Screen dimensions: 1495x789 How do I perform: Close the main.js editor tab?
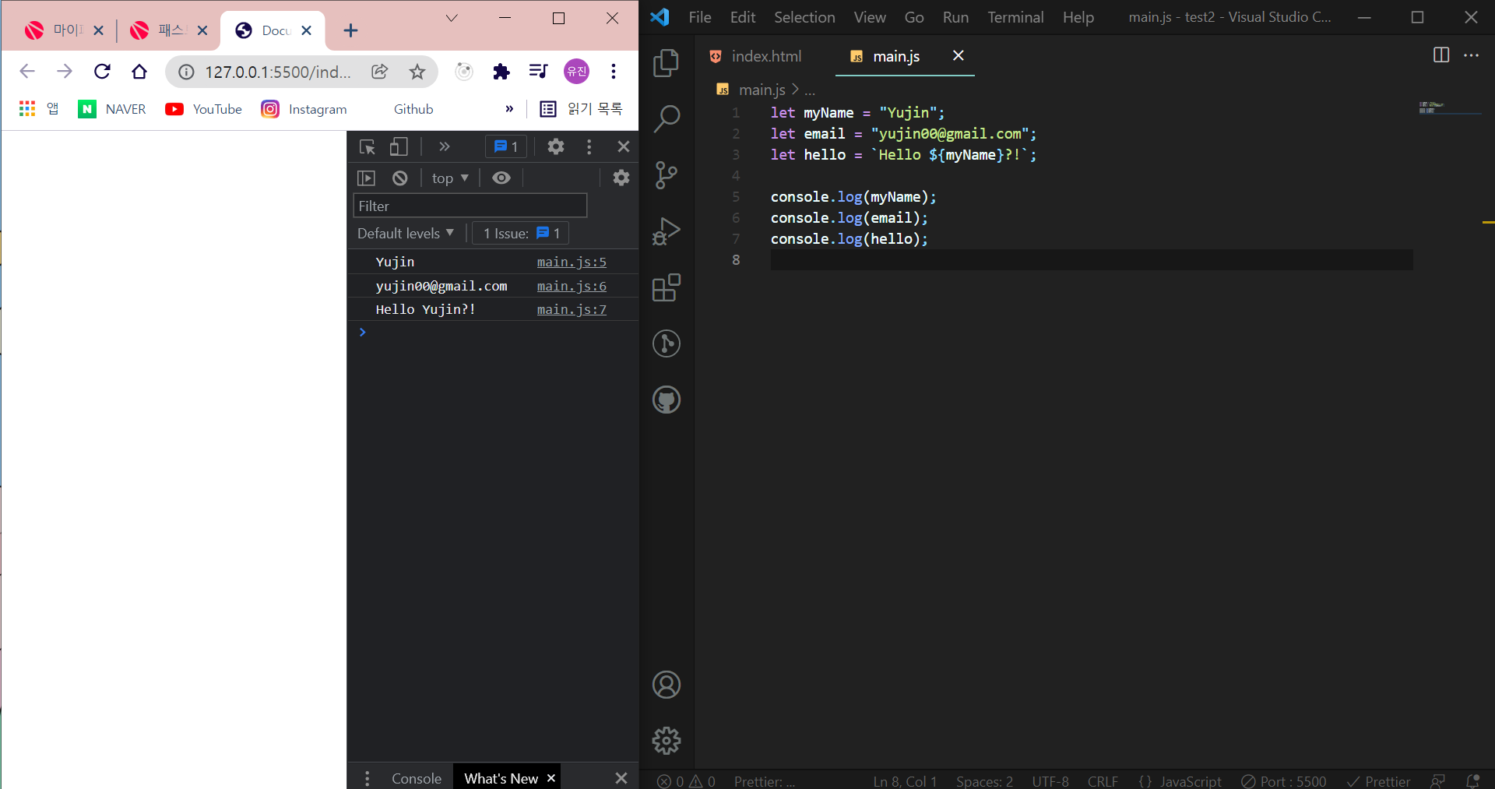pos(959,55)
